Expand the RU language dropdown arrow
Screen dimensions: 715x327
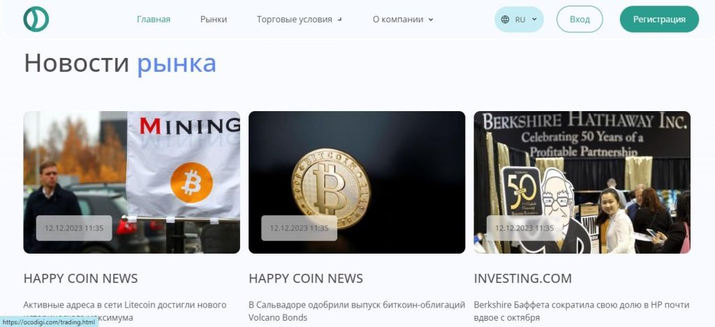534,20
